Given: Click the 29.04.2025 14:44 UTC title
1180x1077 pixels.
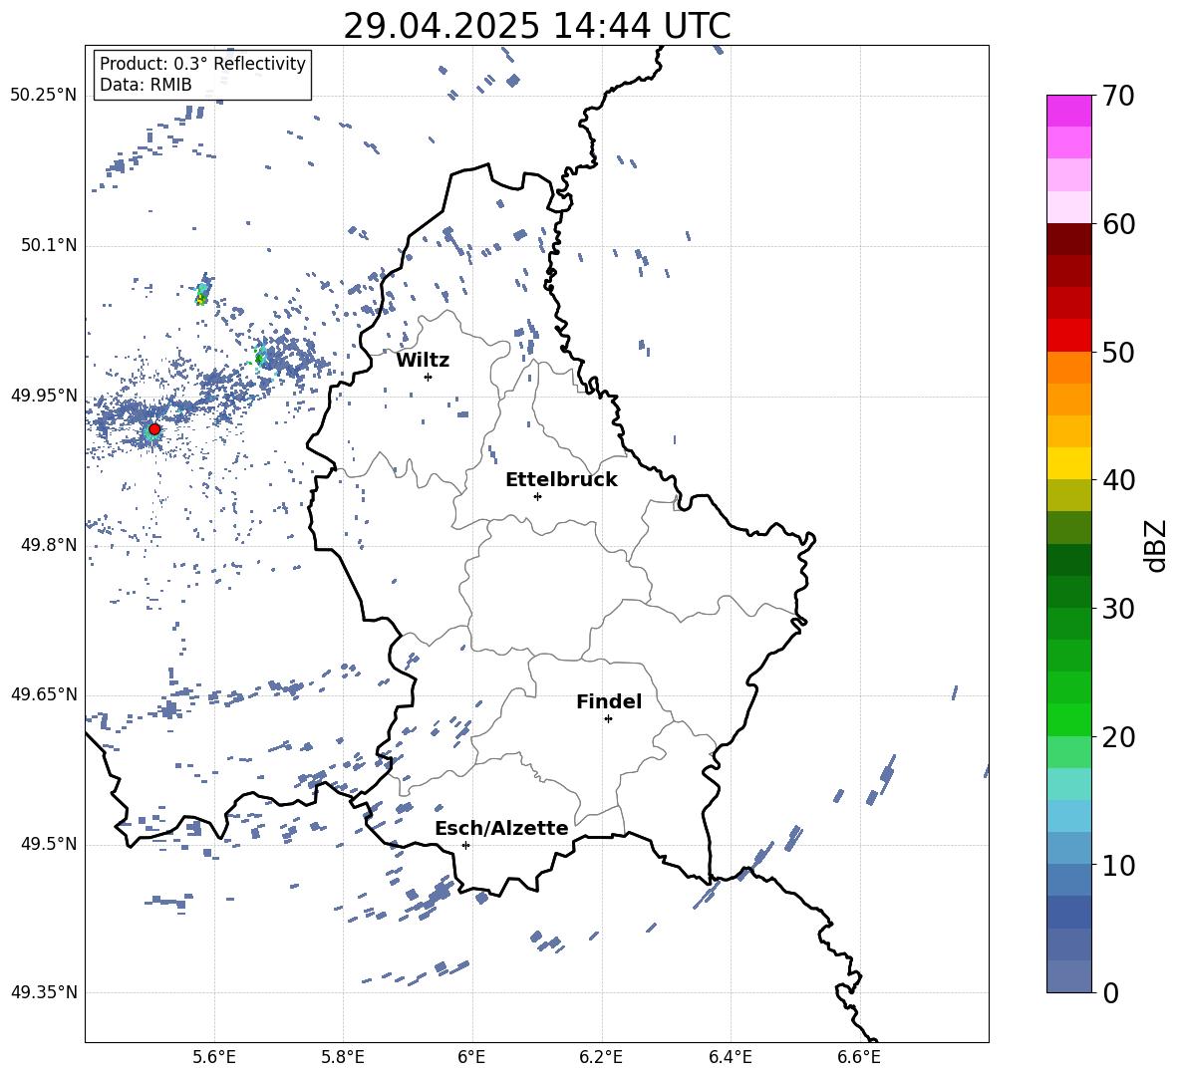Looking at the screenshot, I should (537, 26).
